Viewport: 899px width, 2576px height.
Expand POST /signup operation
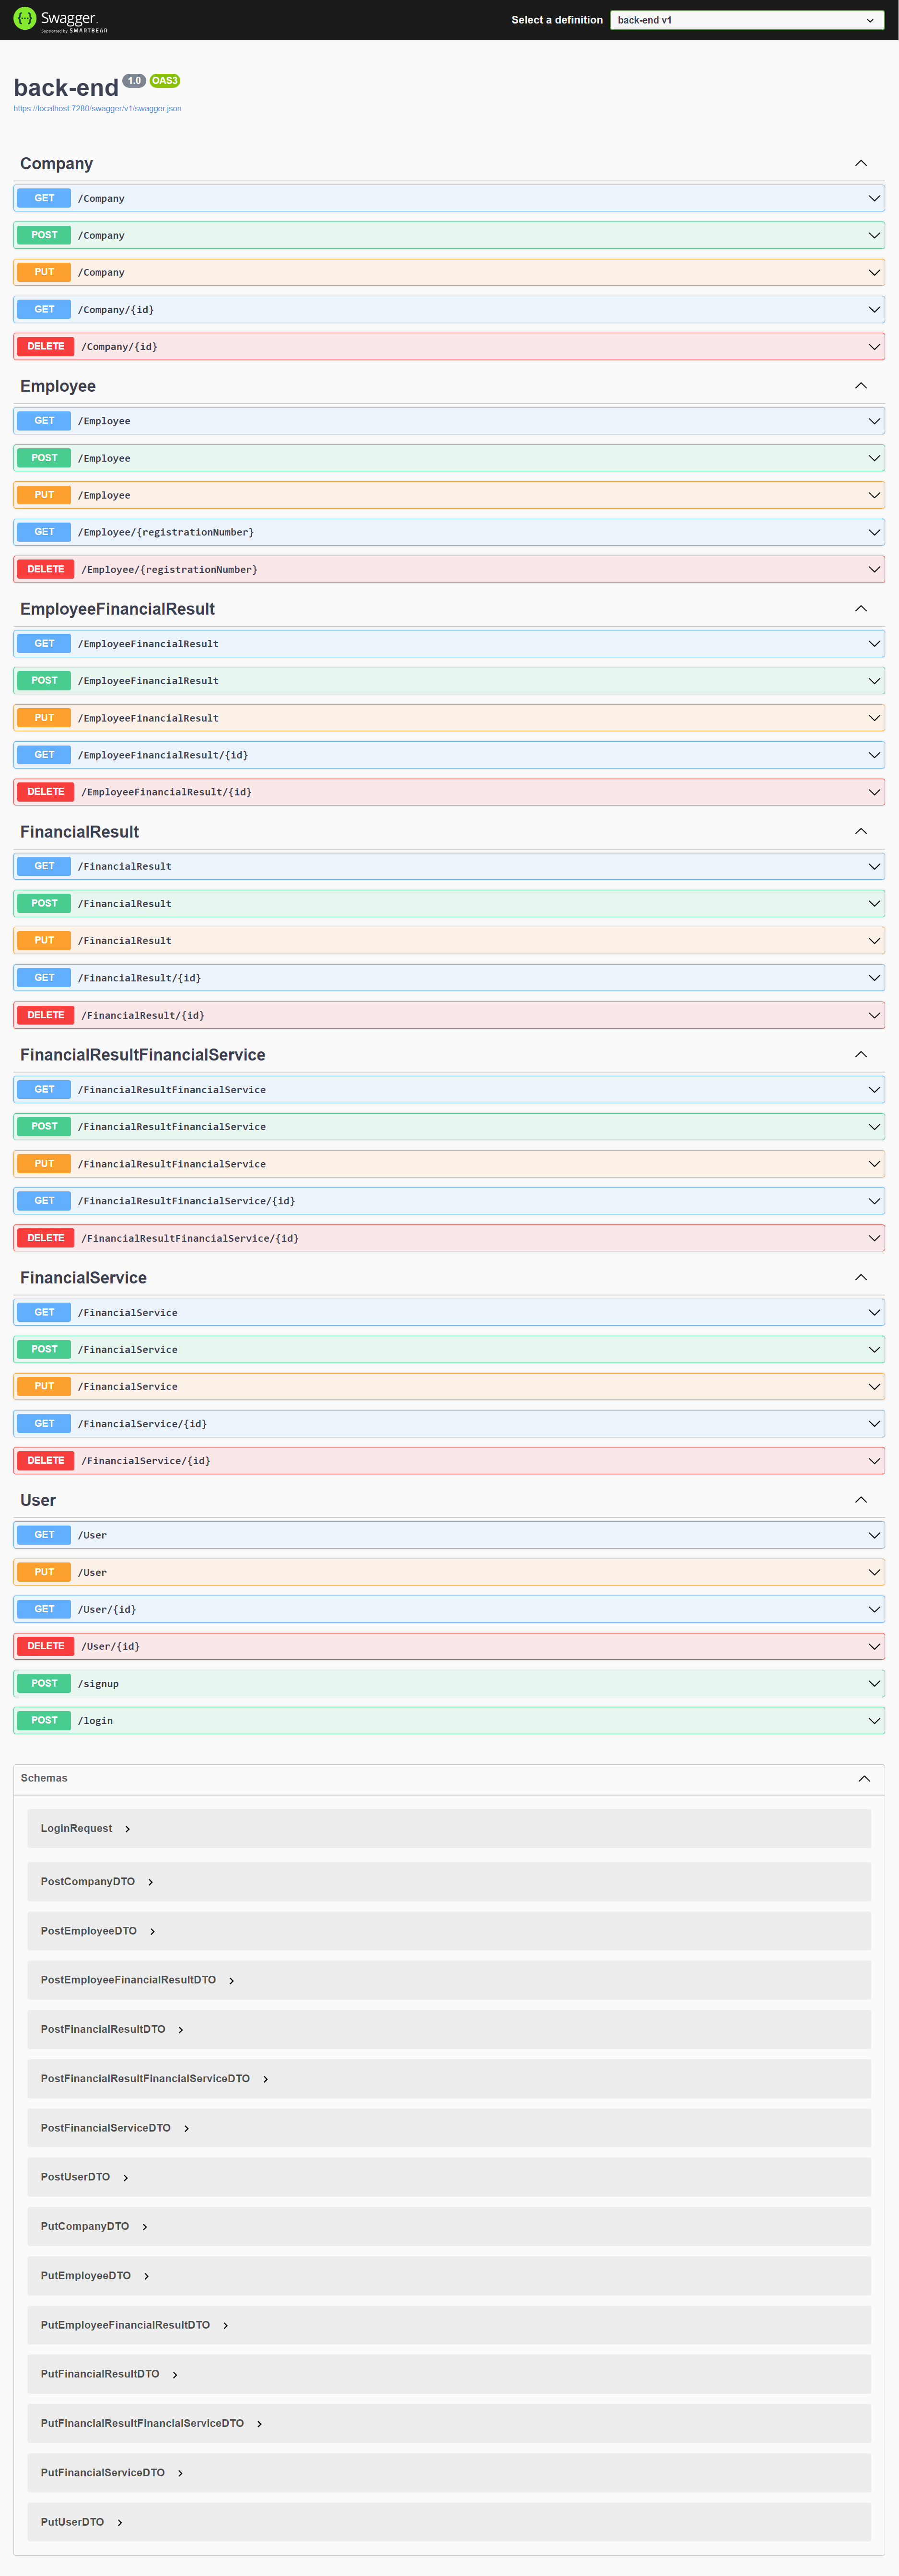449,1684
